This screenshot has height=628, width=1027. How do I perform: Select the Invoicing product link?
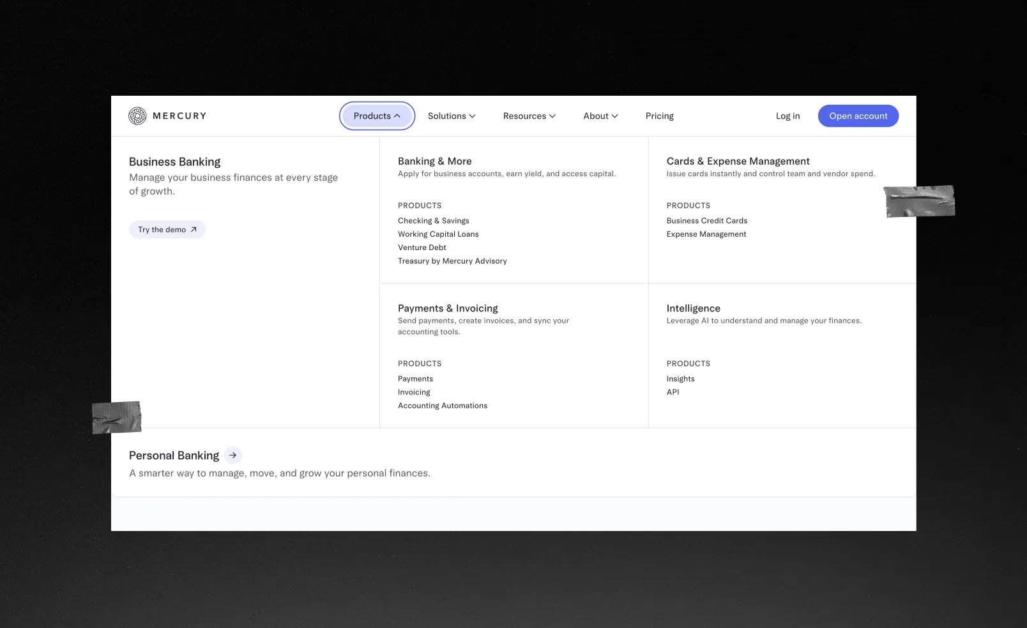click(x=414, y=392)
